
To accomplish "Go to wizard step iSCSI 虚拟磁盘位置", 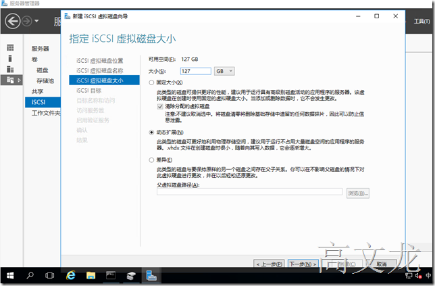I will pos(99,61).
